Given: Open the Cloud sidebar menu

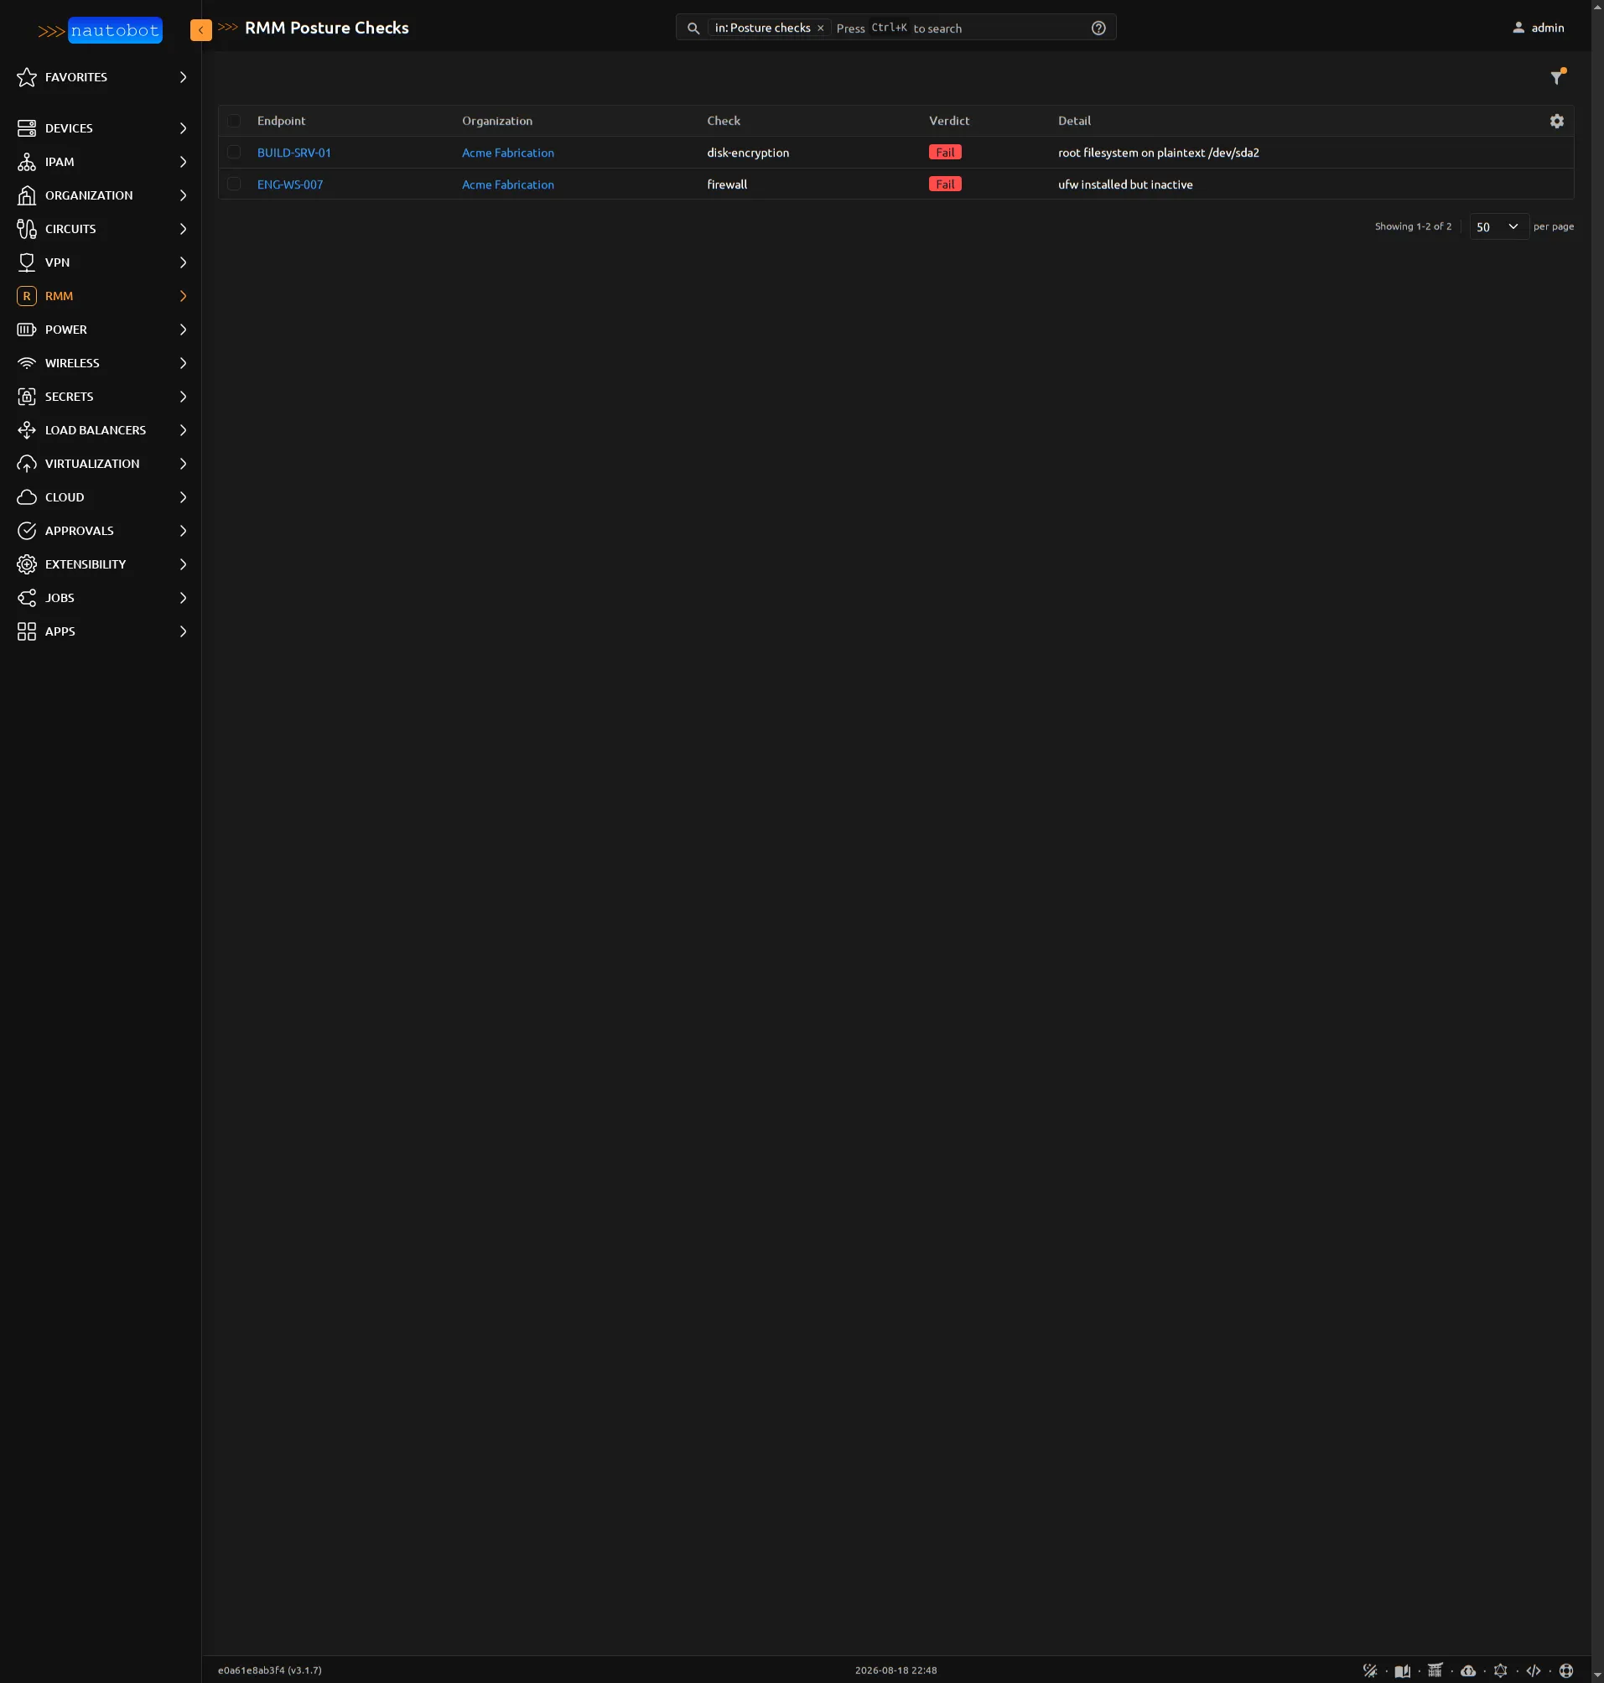Looking at the screenshot, I should 101,497.
